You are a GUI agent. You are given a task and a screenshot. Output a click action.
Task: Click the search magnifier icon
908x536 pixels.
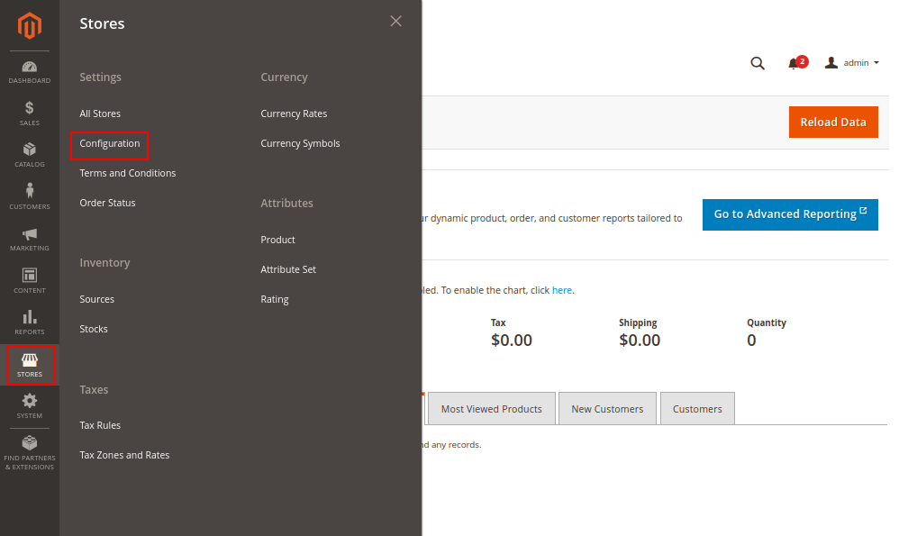click(758, 63)
